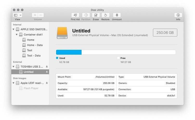
Task: Select the Home - Data volume
Action: [x=35, y=45]
